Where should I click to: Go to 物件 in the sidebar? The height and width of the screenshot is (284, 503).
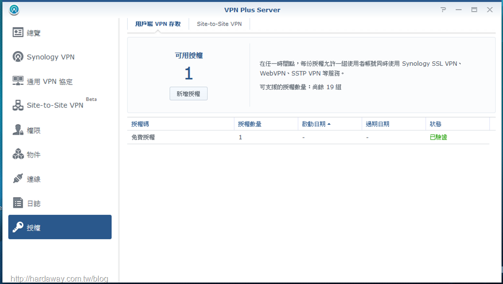[x=60, y=154]
